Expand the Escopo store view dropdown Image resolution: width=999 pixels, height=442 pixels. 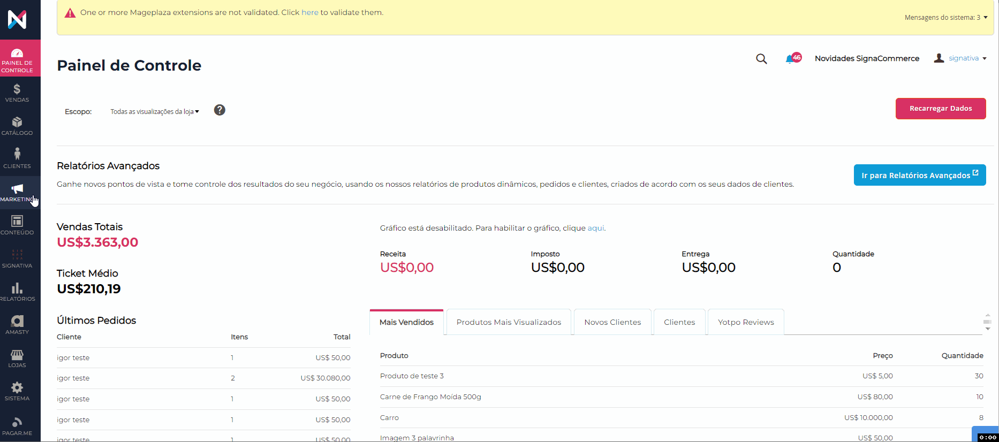click(154, 112)
